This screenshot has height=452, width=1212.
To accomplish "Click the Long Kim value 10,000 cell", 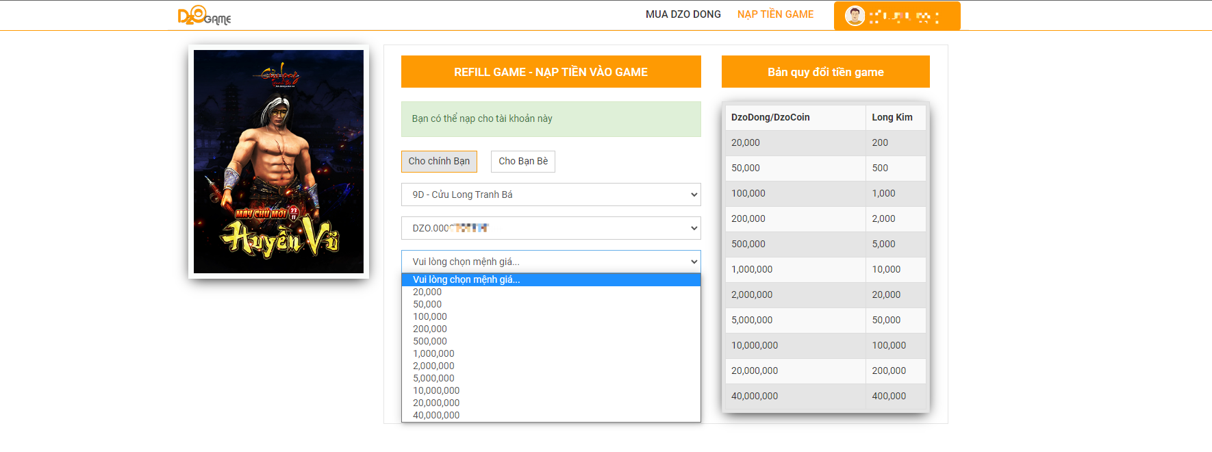I will pyautogui.click(x=896, y=269).
